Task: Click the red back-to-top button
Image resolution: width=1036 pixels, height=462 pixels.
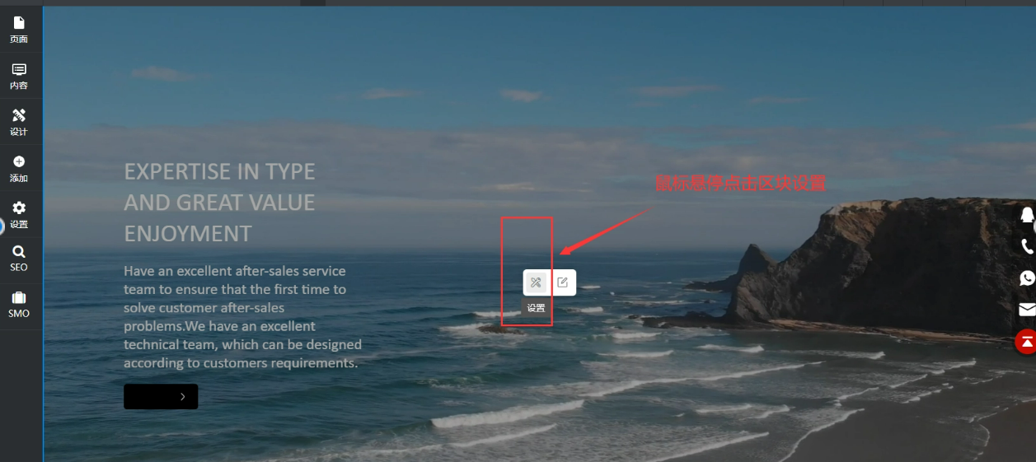Action: pos(1026,341)
